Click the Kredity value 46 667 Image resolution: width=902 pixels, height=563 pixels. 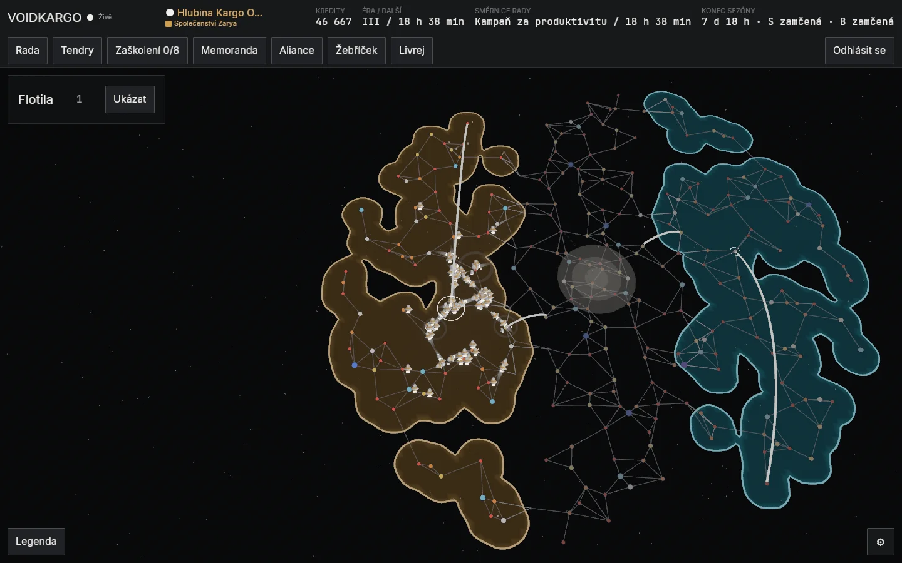point(334,21)
